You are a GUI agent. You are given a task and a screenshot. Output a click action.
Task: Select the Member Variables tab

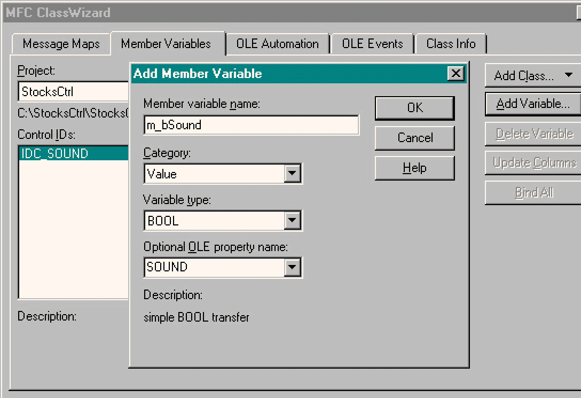[x=166, y=44]
